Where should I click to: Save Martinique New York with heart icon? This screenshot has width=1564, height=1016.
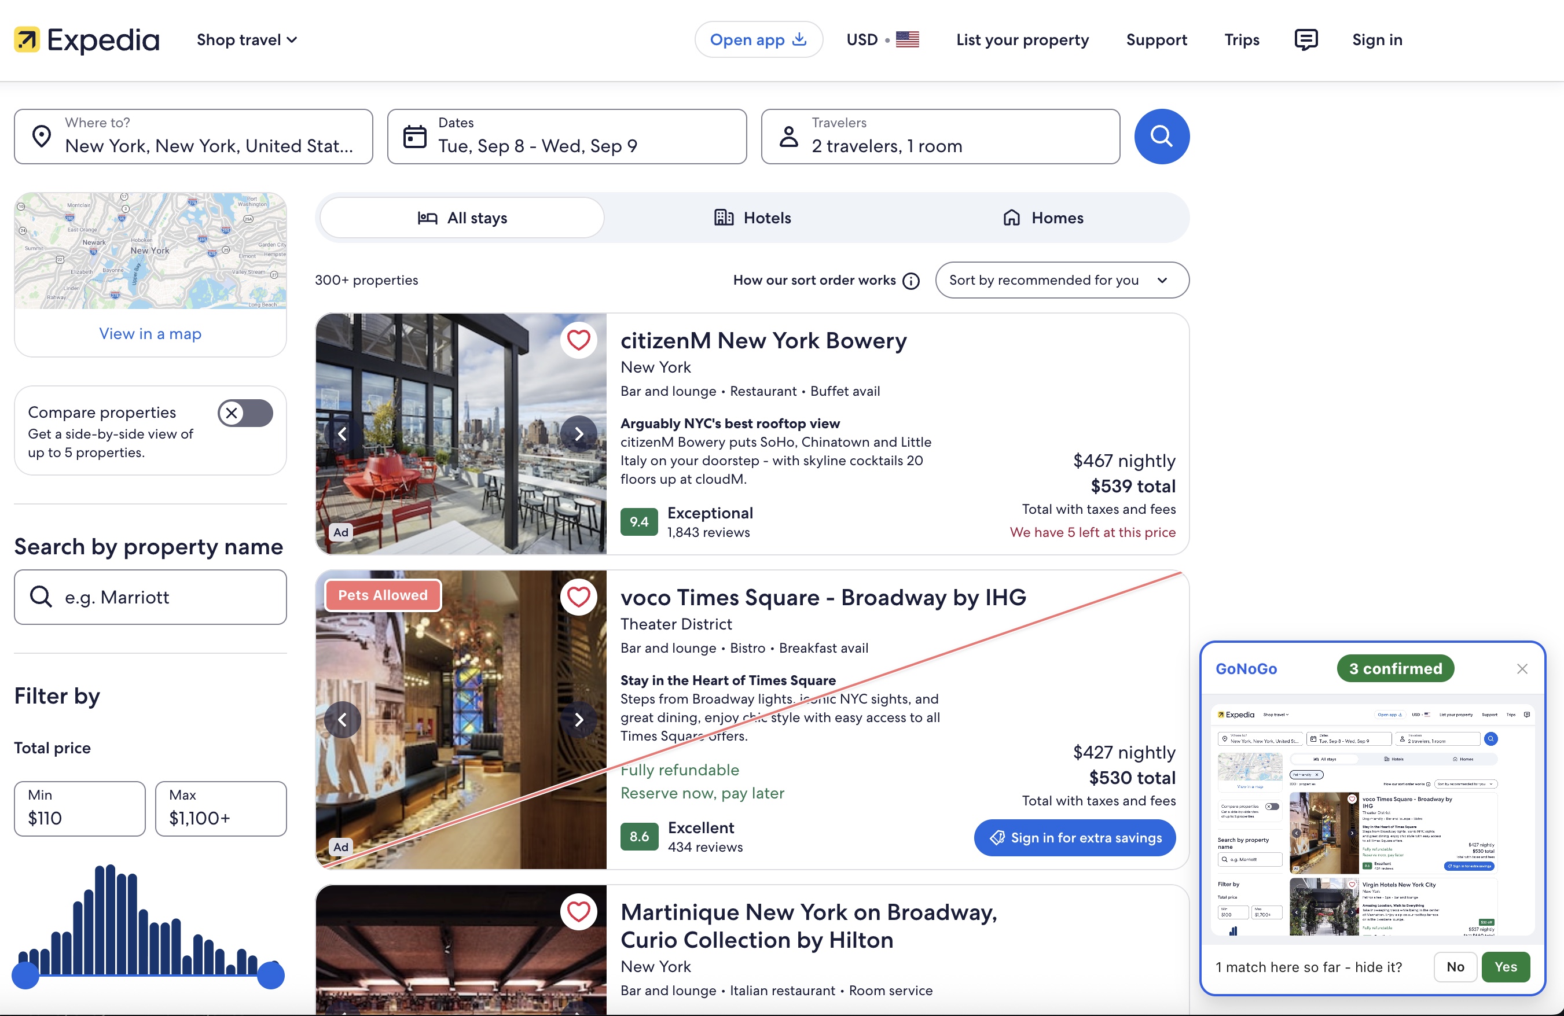pos(578,912)
